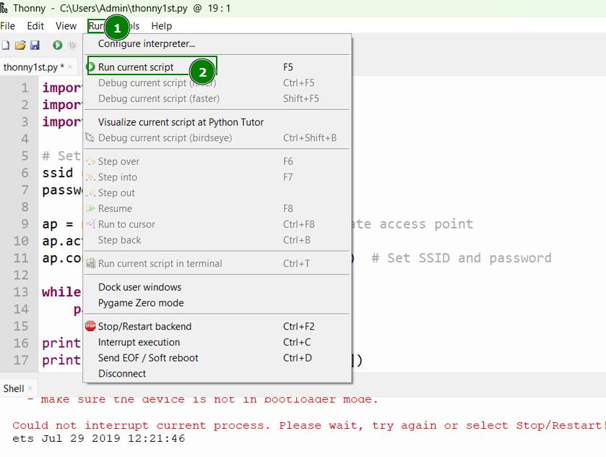Close the Shell panel tab
This screenshot has height=457, width=606.
tap(30, 388)
